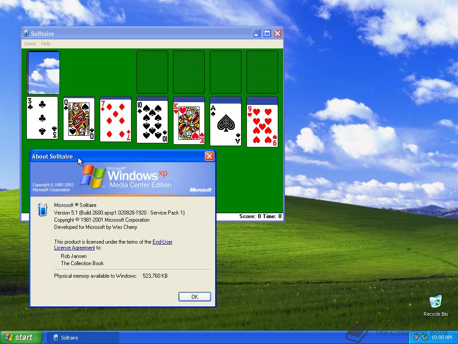Click the '523,760 KB' memory value
Screen dimensions: 458x344
155,276
